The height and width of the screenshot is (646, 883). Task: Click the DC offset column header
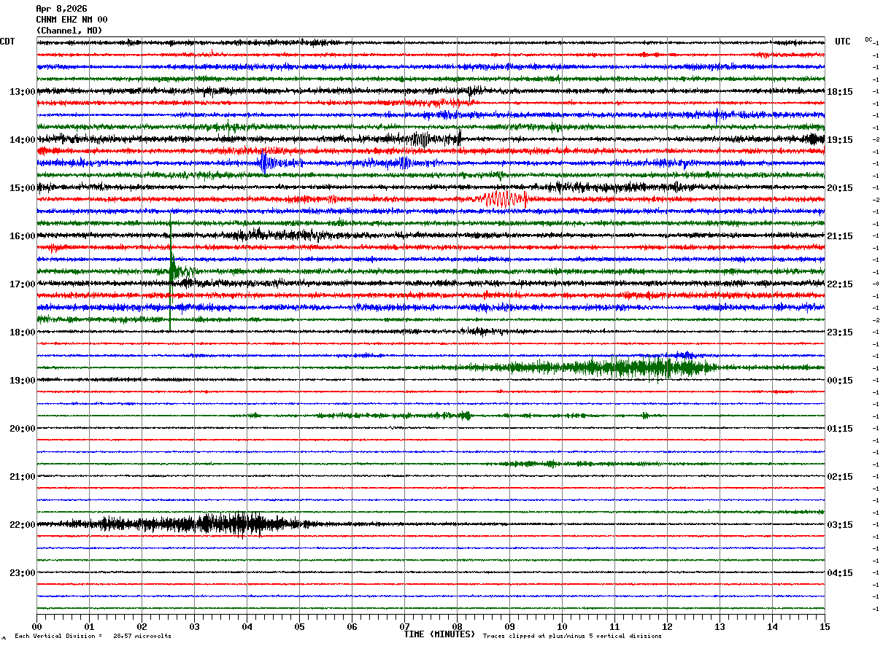pos(868,39)
